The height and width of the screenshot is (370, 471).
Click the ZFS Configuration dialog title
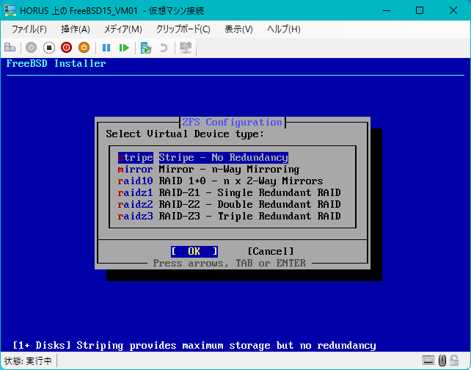232,123
